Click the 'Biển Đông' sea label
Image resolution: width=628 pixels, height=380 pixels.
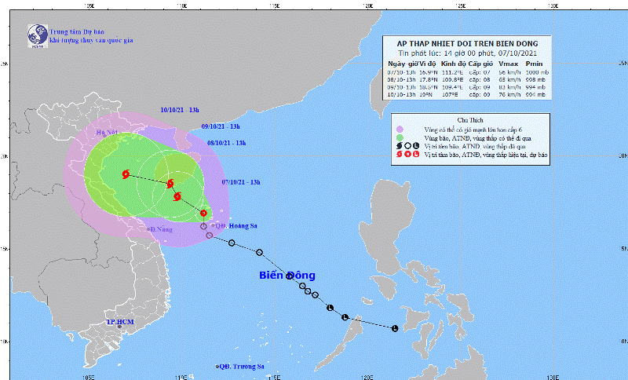[x=287, y=275]
